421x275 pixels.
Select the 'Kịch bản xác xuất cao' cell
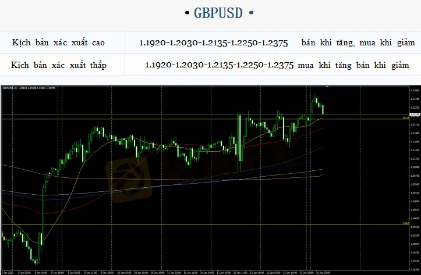[x=62, y=42]
